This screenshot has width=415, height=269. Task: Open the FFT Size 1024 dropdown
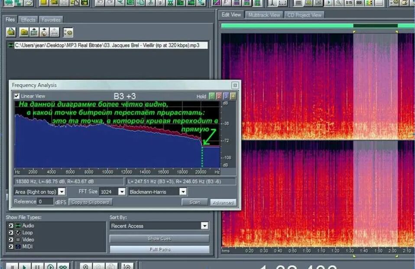[x=122, y=192]
